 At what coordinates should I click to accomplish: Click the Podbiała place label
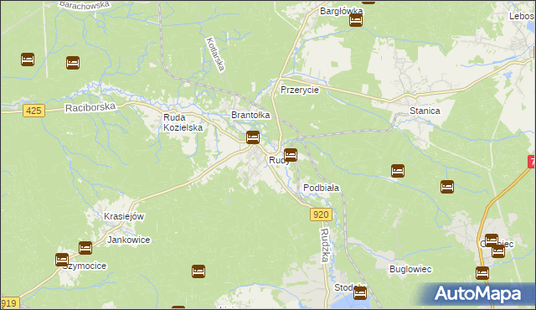(x=321, y=188)
